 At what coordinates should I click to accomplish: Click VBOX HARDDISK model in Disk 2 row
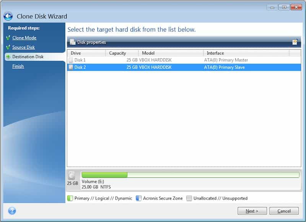(x=155, y=67)
